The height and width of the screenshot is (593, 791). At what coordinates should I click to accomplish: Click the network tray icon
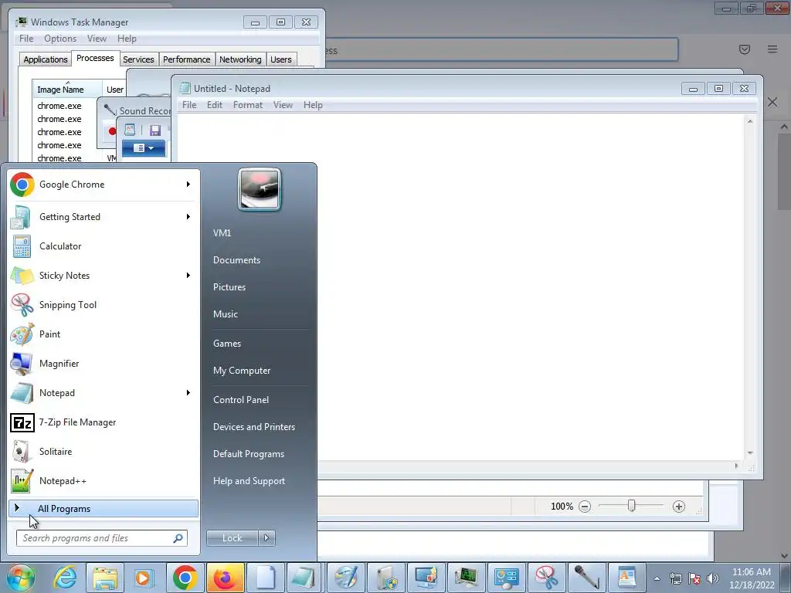675,578
